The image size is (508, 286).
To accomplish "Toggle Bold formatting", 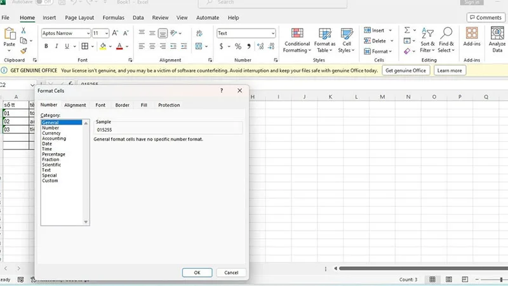I will point(46,46).
